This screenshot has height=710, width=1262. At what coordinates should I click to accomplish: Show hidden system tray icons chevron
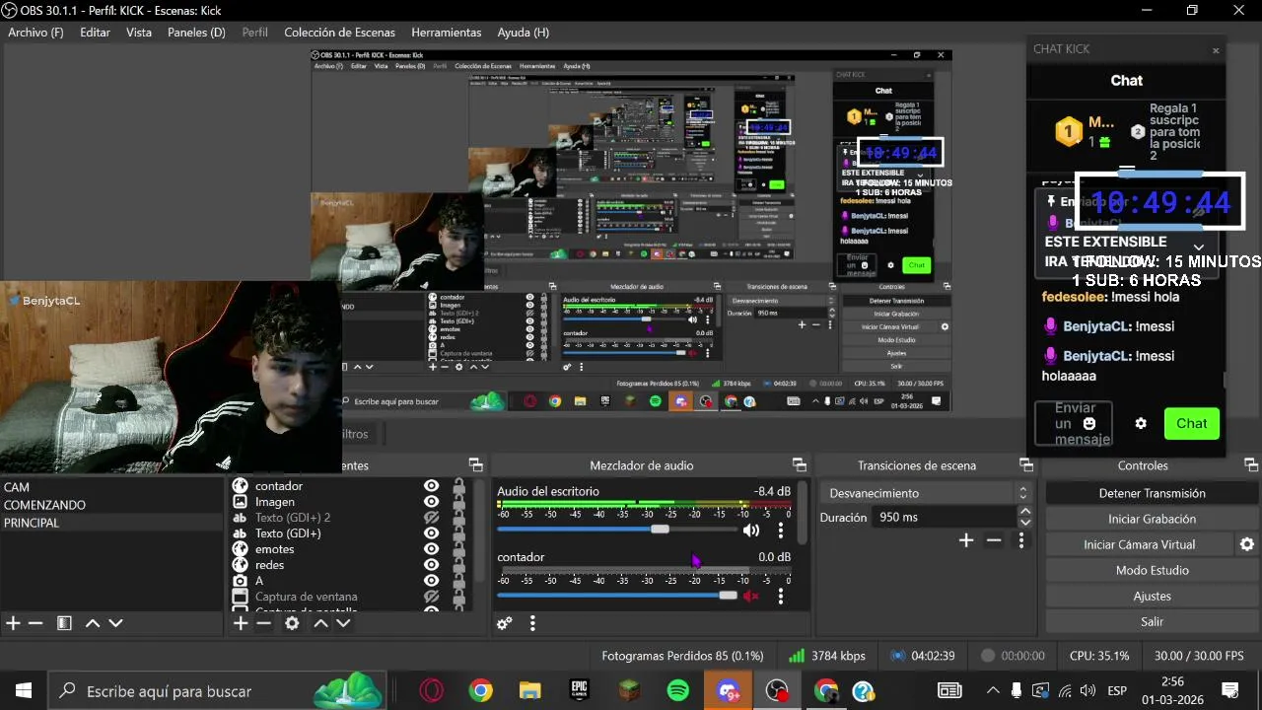993,690
